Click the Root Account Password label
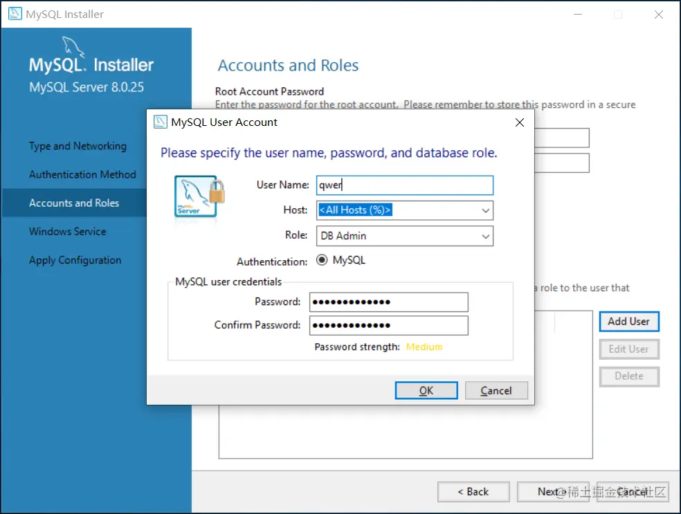Screen dimensions: 681x514 [269, 91]
